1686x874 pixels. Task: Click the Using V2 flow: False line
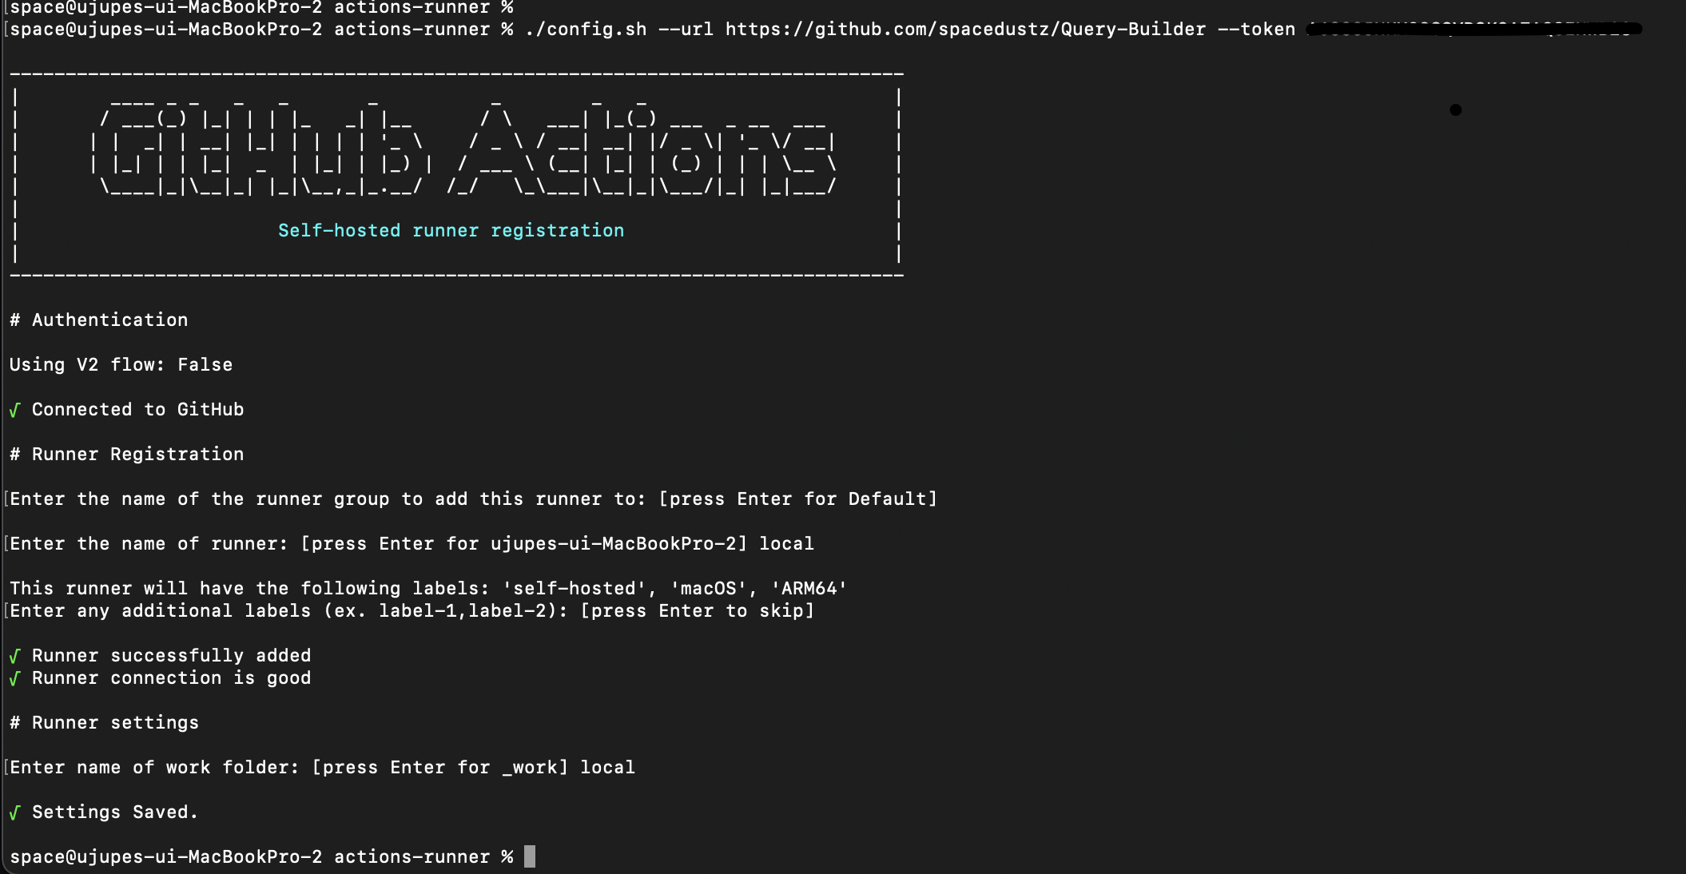pyautogui.click(x=121, y=365)
